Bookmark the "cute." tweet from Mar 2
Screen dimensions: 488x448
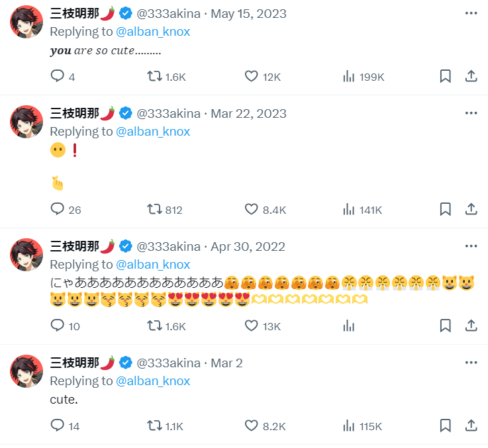pyautogui.click(x=446, y=426)
